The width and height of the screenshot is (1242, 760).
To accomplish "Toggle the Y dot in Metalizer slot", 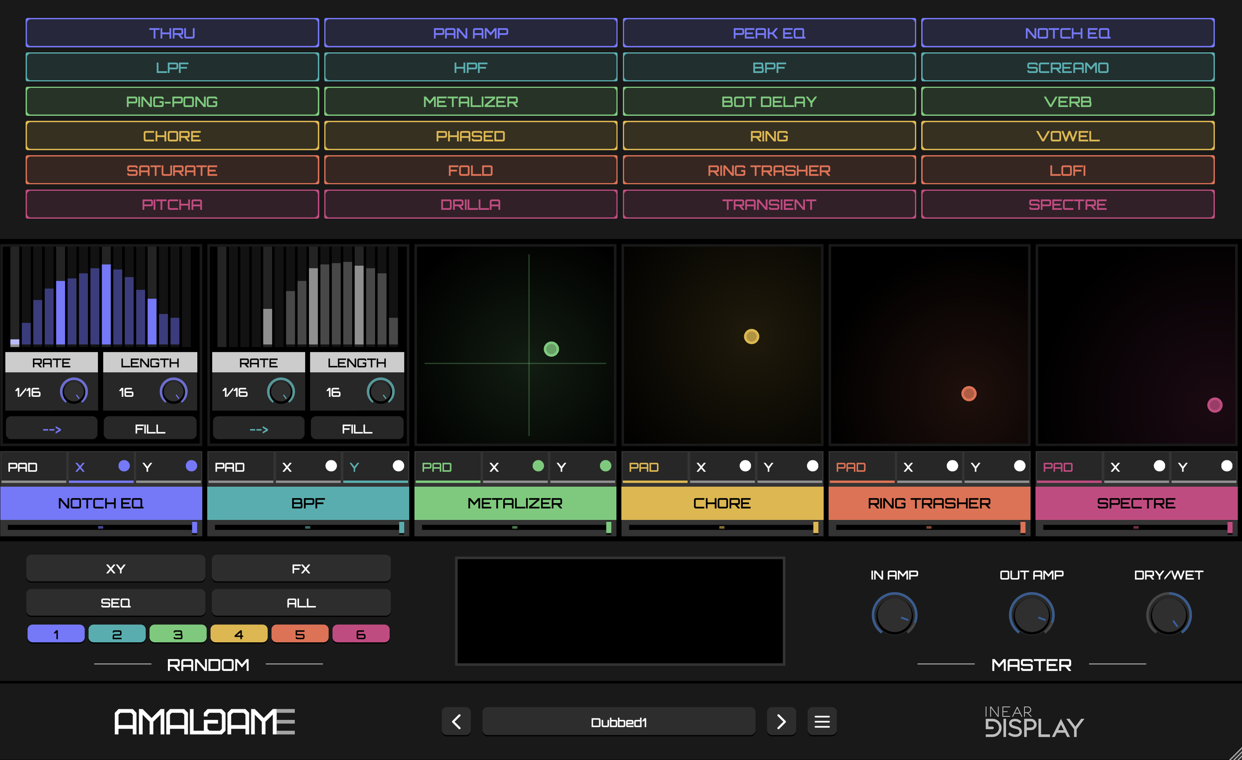I will [606, 465].
